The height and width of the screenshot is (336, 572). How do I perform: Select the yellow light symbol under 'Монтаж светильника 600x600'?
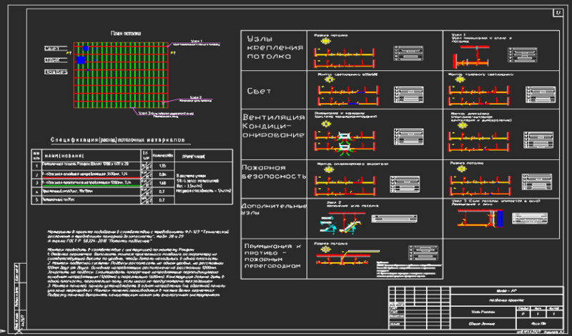(330, 79)
